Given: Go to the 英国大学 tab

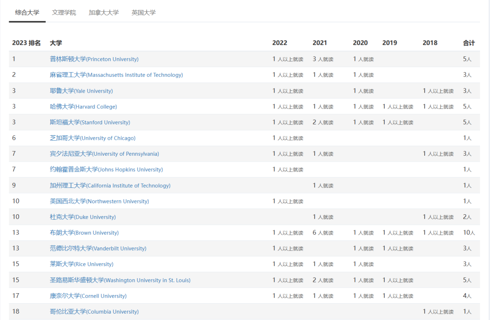Looking at the screenshot, I should (143, 13).
